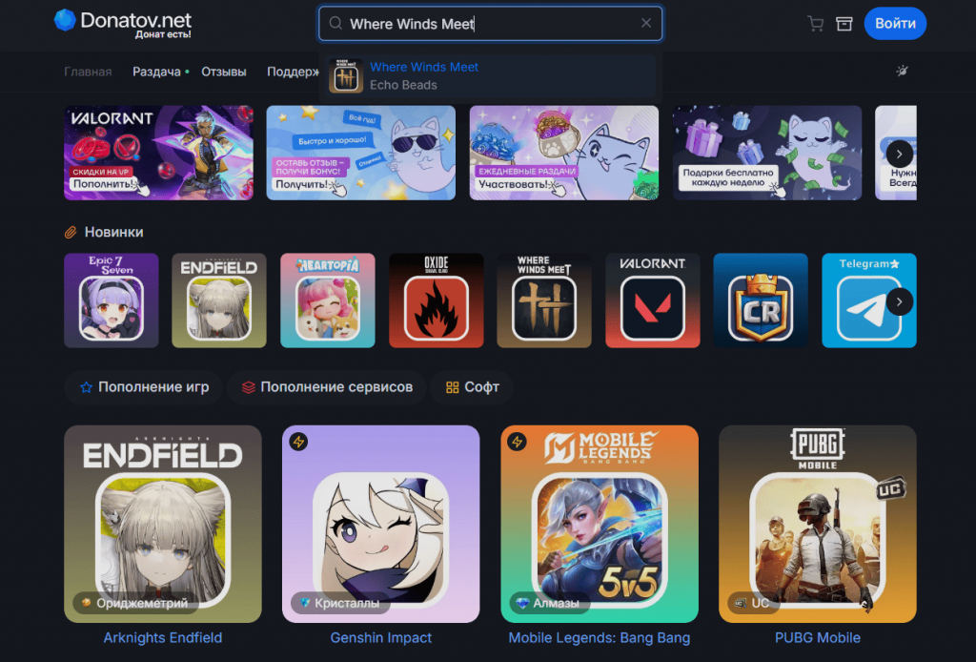Open the Heartopia game icon
This screenshot has width=976, height=662.
pyautogui.click(x=328, y=300)
